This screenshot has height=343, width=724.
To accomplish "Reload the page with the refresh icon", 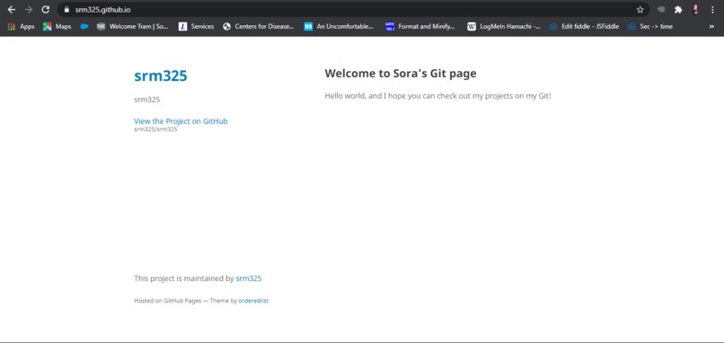I will [45, 10].
